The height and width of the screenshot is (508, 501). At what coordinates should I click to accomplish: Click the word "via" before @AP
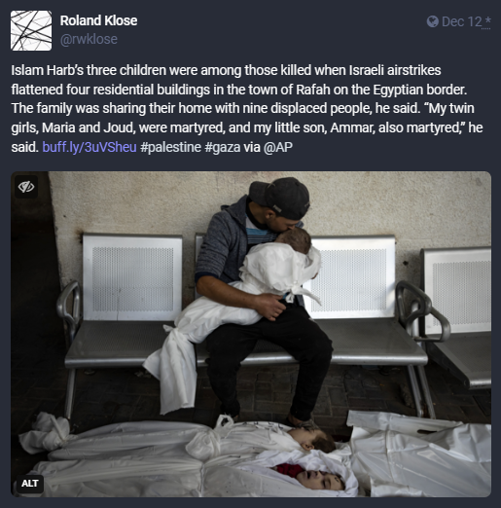tap(252, 147)
